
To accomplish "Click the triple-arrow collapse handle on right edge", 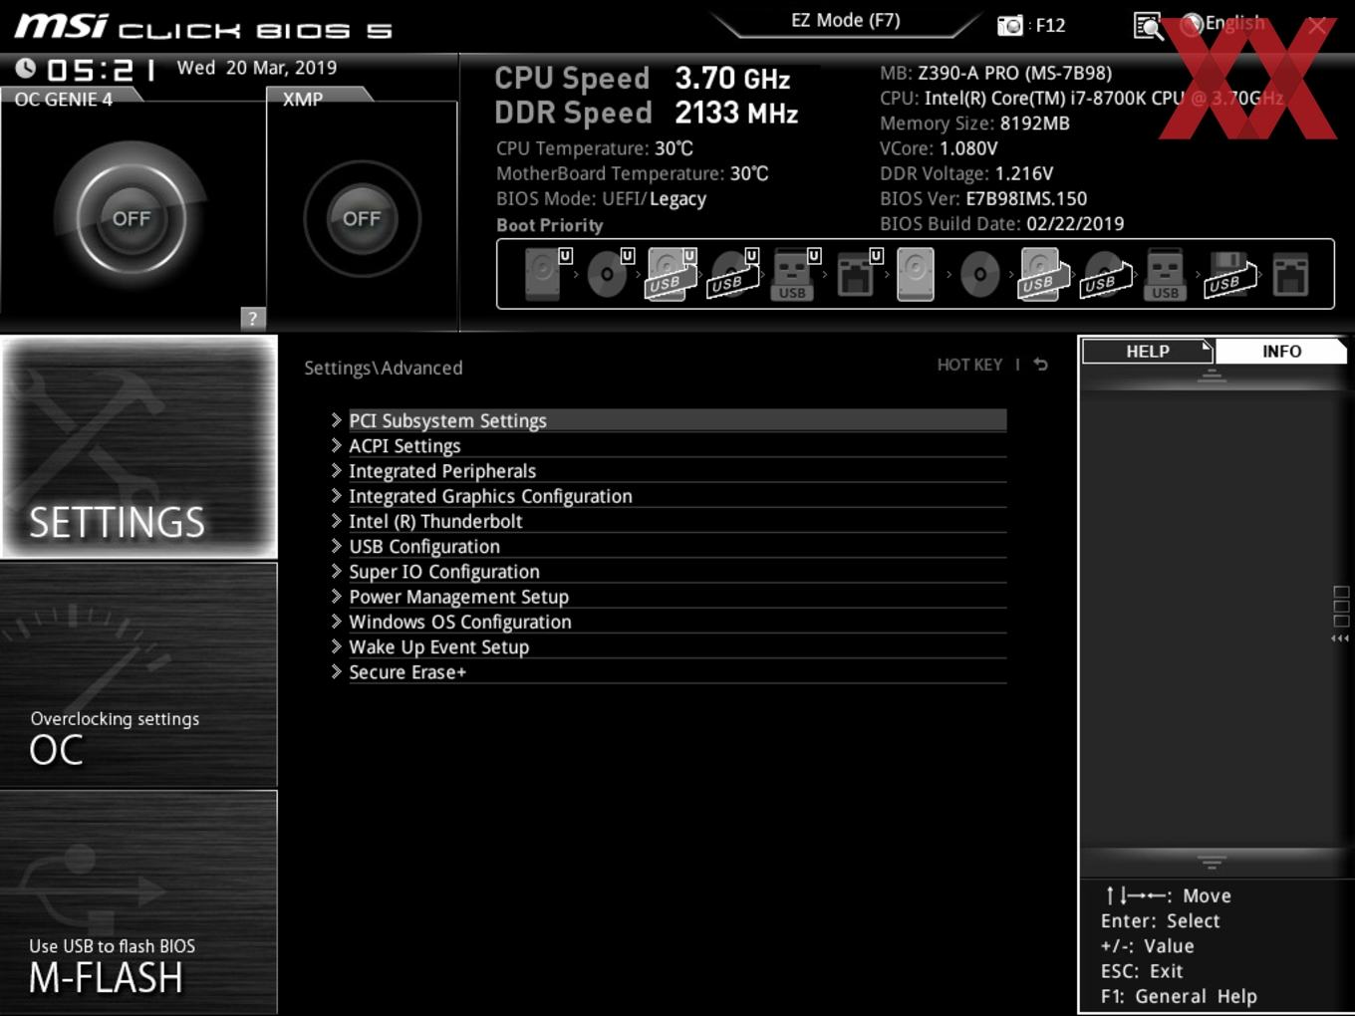I will (x=1340, y=638).
